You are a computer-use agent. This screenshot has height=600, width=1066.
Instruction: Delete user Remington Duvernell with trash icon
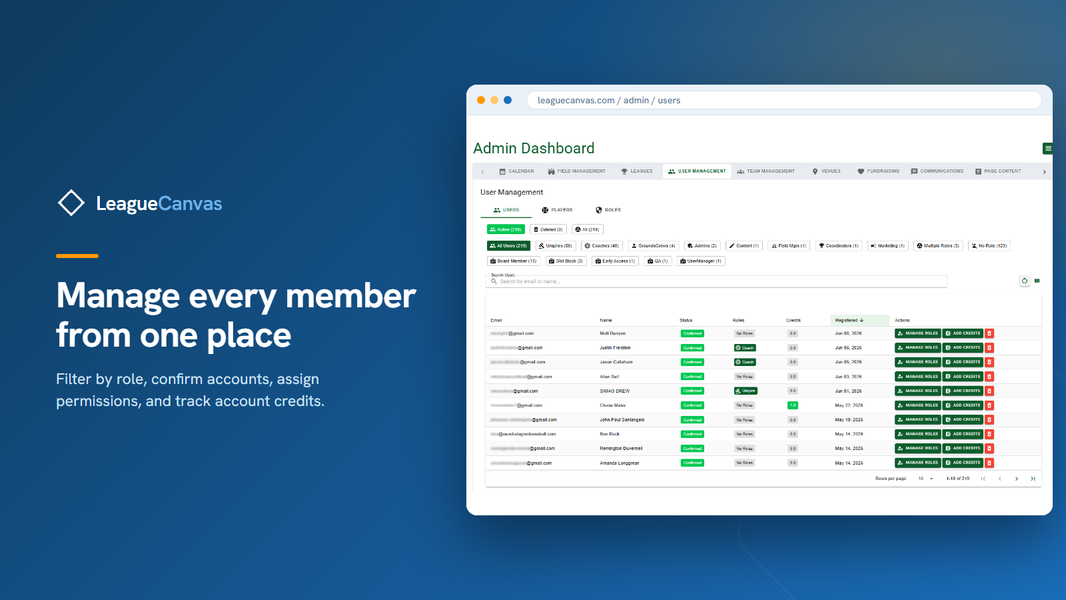989,449
